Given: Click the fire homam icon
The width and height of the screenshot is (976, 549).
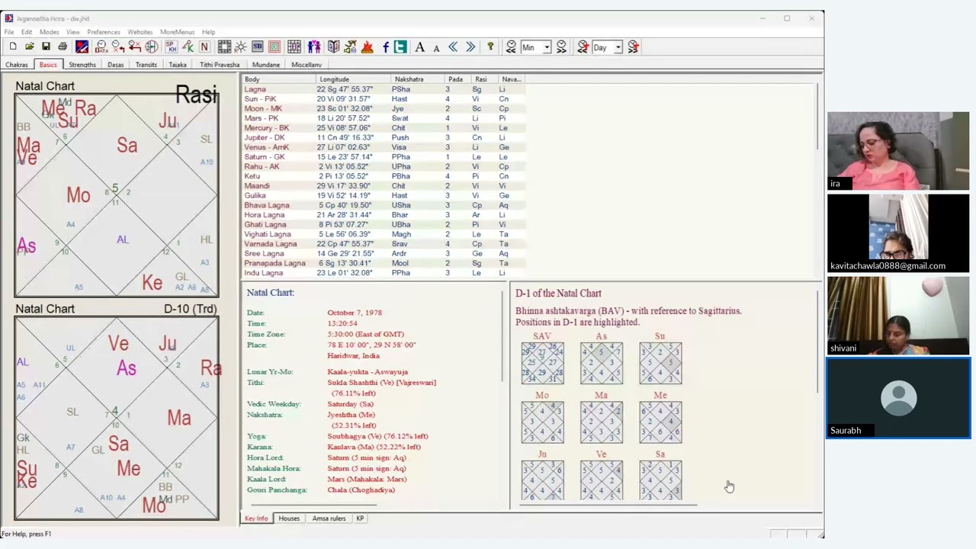Looking at the screenshot, I should coord(367,47).
